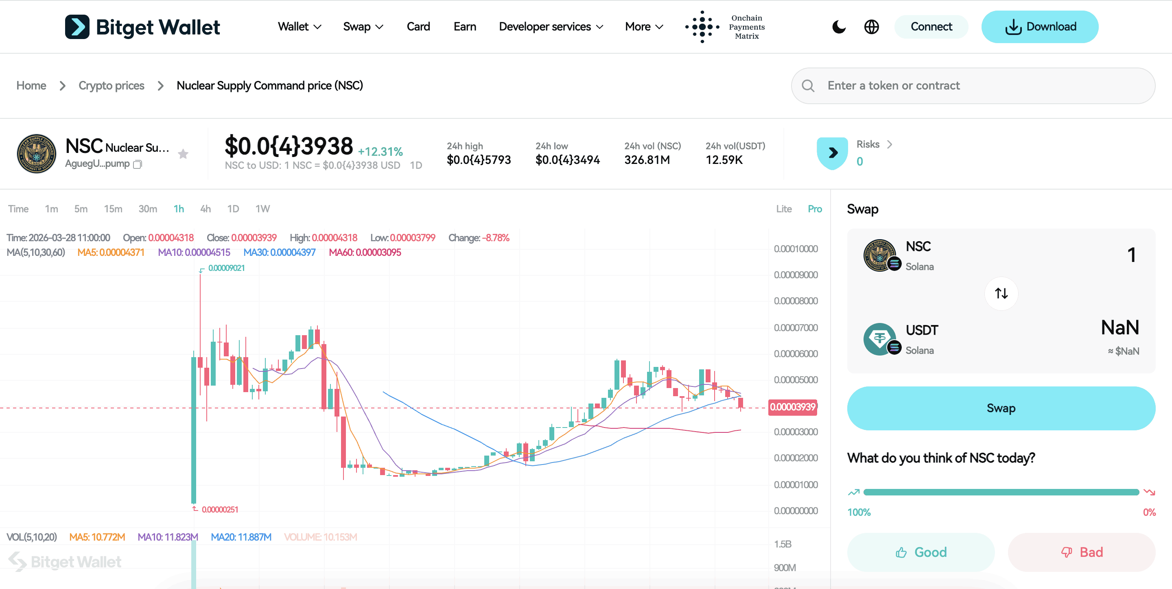1172x589 pixels.
Task: Open the language selector globe icon
Action: (871, 26)
